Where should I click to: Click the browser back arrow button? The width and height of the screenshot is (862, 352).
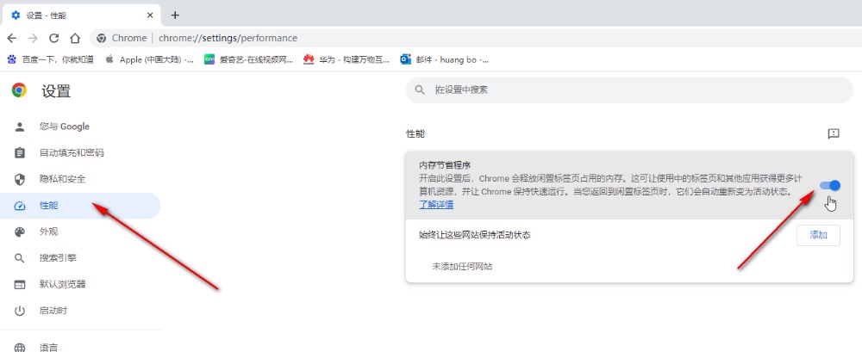[x=12, y=38]
